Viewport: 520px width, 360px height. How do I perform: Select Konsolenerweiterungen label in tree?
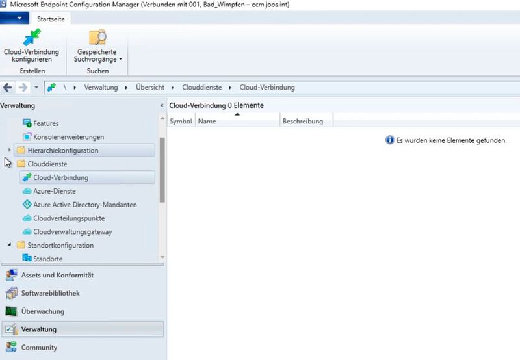69,137
